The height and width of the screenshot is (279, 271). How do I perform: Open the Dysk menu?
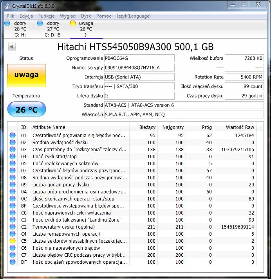[86, 16]
